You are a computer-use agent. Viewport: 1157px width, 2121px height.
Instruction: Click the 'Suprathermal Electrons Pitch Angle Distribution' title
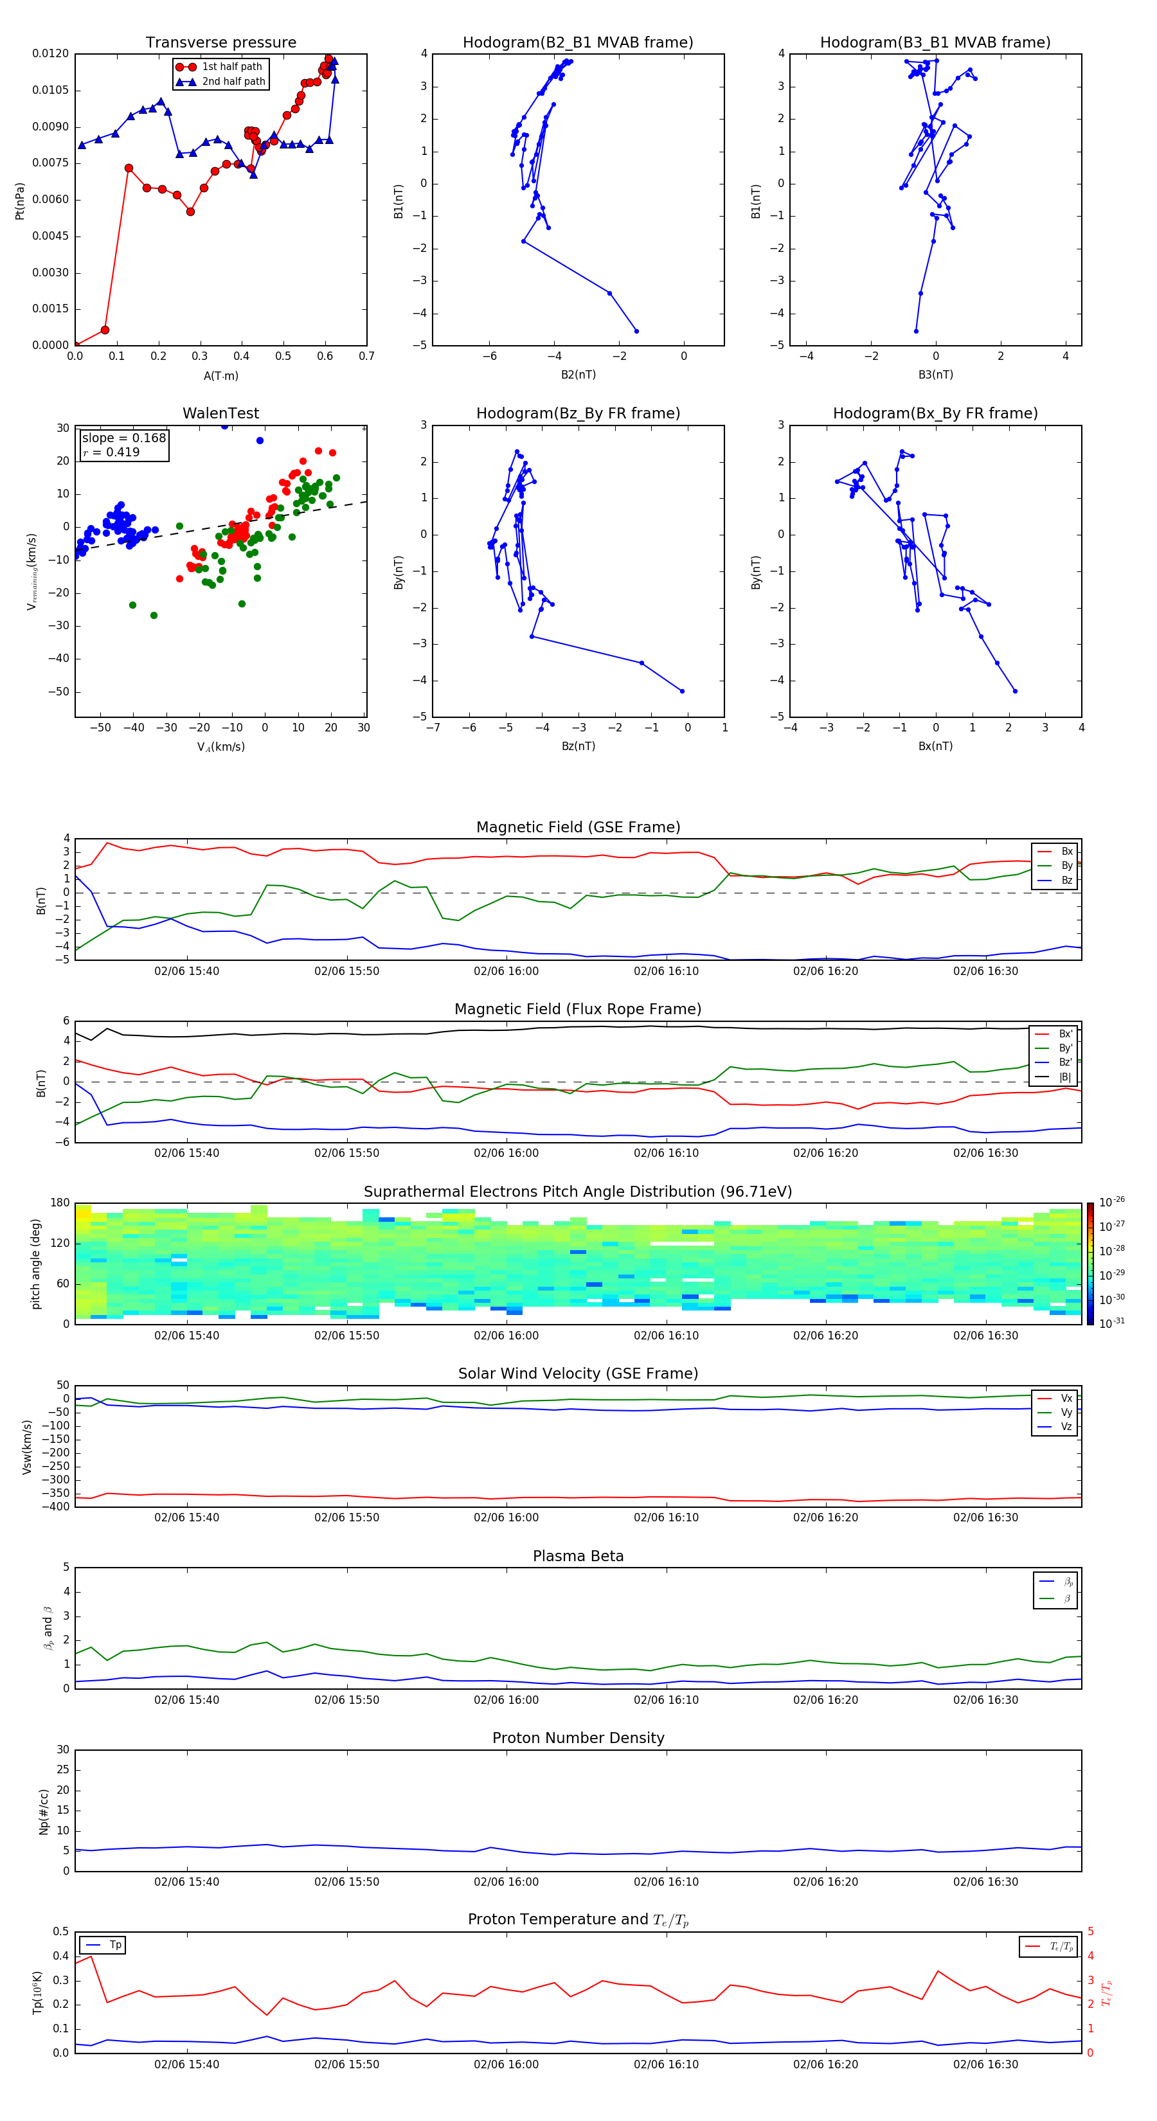578,1192
